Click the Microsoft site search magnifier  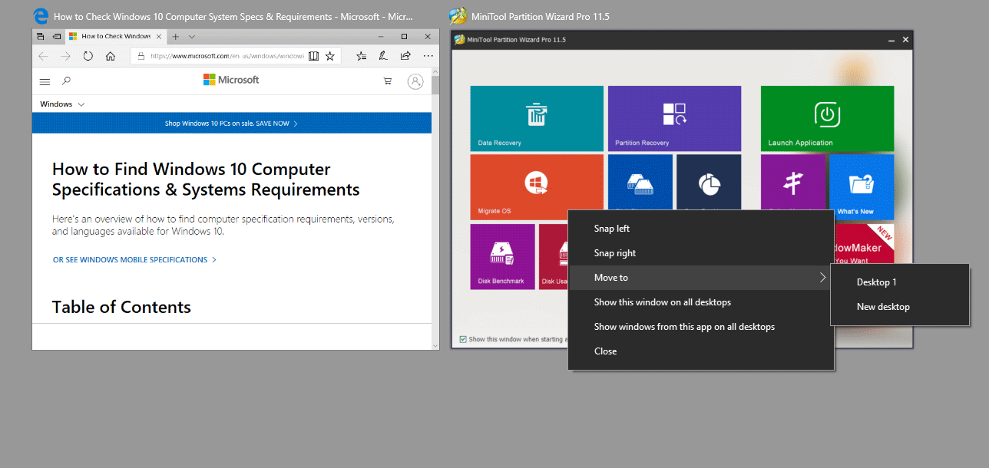pyautogui.click(x=67, y=81)
